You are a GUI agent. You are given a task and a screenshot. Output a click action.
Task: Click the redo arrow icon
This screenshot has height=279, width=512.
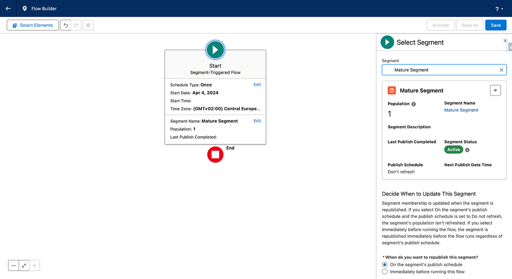click(76, 25)
